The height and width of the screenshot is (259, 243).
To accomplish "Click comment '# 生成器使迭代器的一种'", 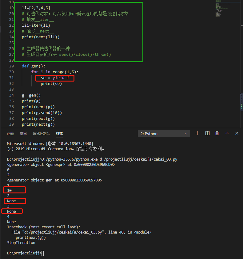I will pyautogui.click(x=46, y=48).
